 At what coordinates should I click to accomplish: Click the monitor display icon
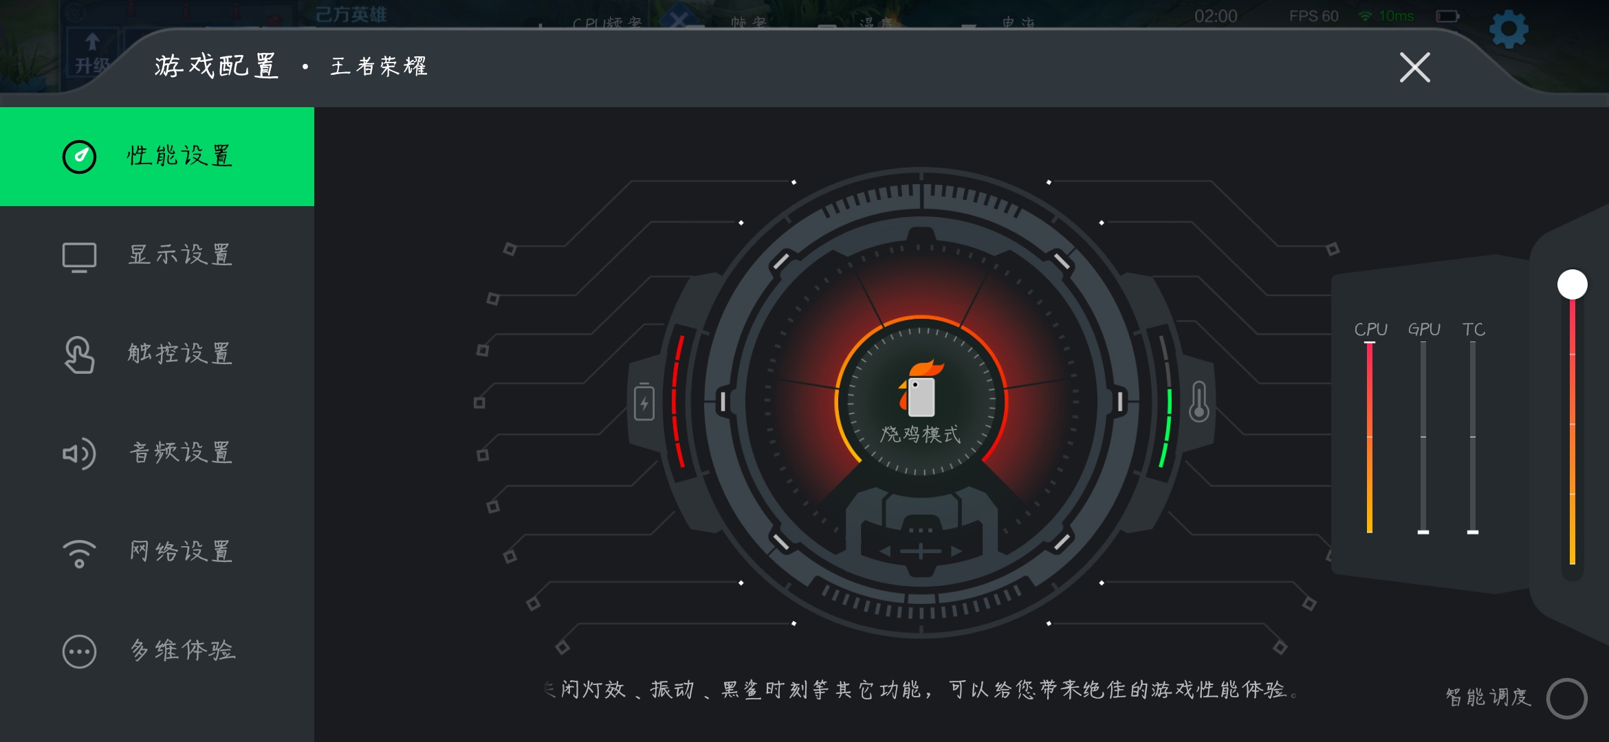coord(79,257)
